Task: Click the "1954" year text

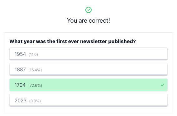Action: coord(20,54)
